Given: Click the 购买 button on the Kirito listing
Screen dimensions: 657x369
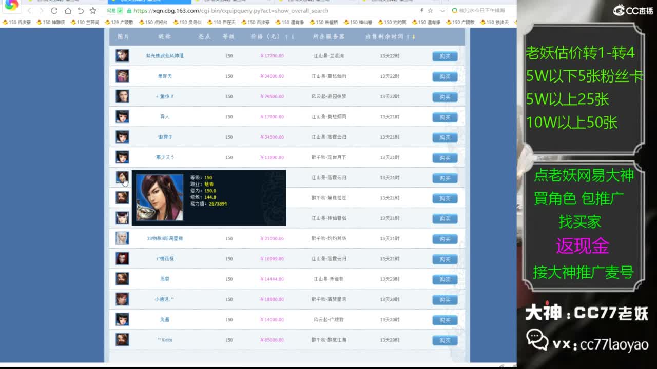Looking at the screenshot, I should click(444, 340).
